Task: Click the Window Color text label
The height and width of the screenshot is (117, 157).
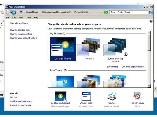Action: coord(86,103)
